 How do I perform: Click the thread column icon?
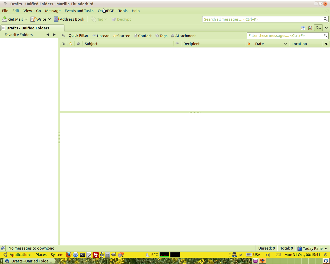[63, 44]
